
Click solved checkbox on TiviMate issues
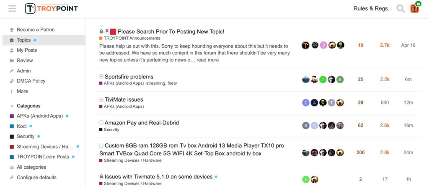(x=101, y=100)
